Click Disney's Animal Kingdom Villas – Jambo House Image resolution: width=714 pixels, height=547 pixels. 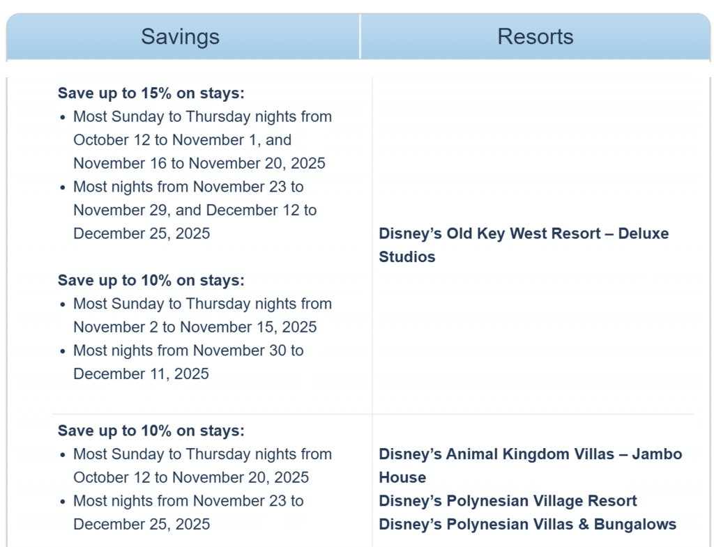[531, 465]
